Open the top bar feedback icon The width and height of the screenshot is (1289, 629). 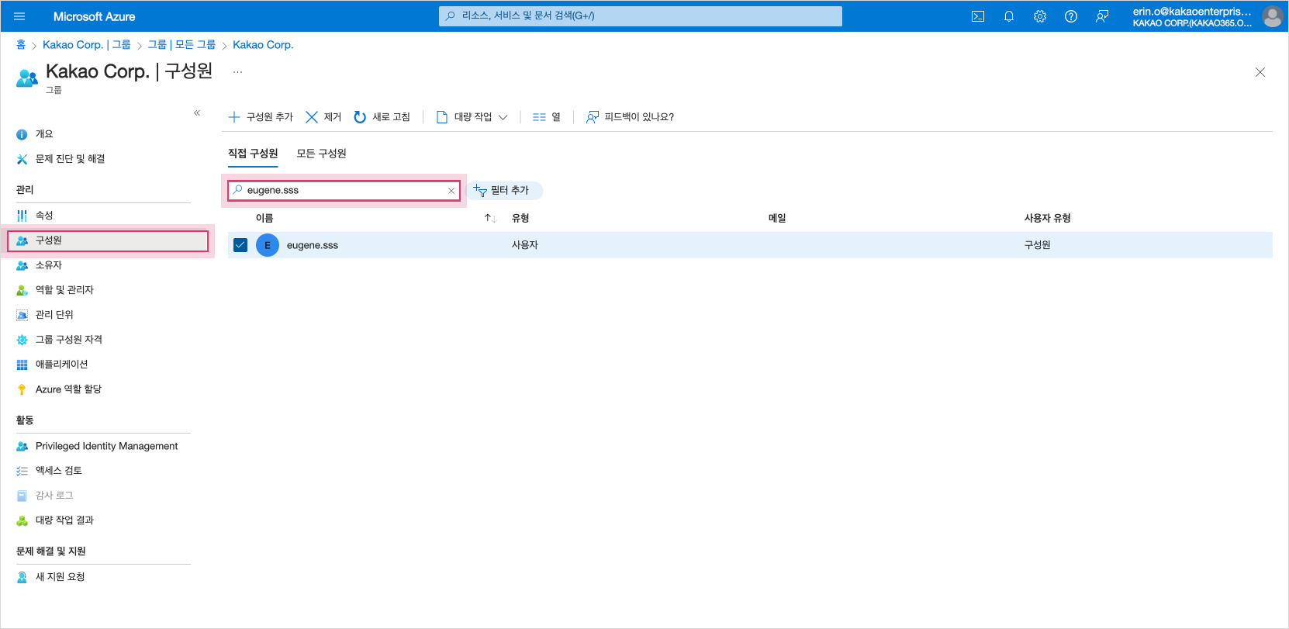(x=1102, y=16)
